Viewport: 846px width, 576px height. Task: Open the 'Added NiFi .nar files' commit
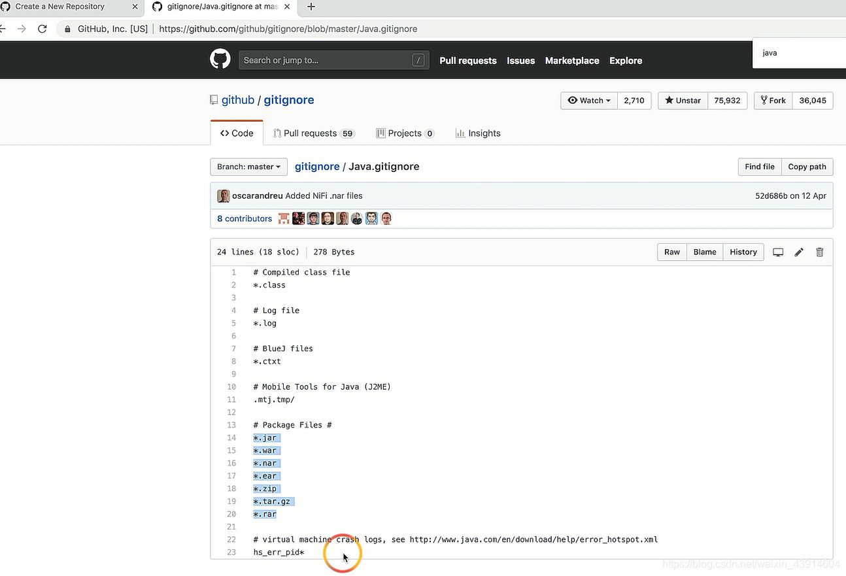point(324,196)
